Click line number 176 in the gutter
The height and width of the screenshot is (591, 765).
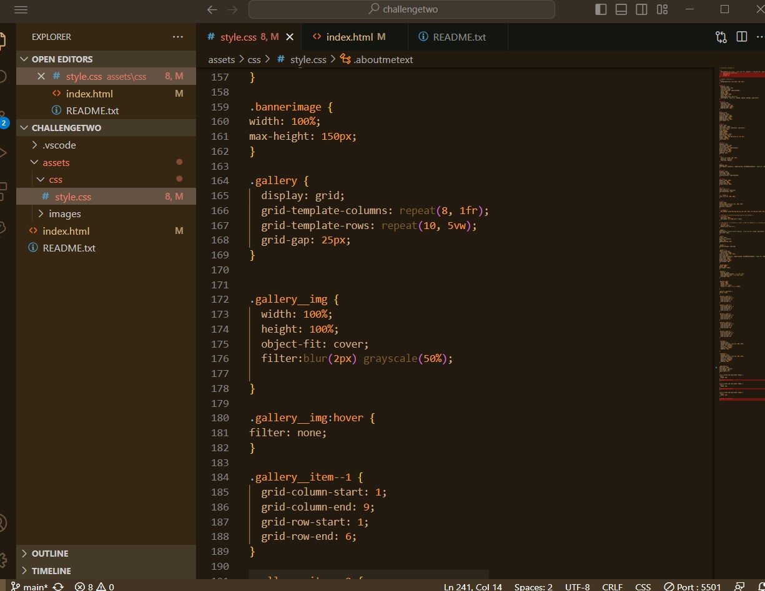point(220,358)
